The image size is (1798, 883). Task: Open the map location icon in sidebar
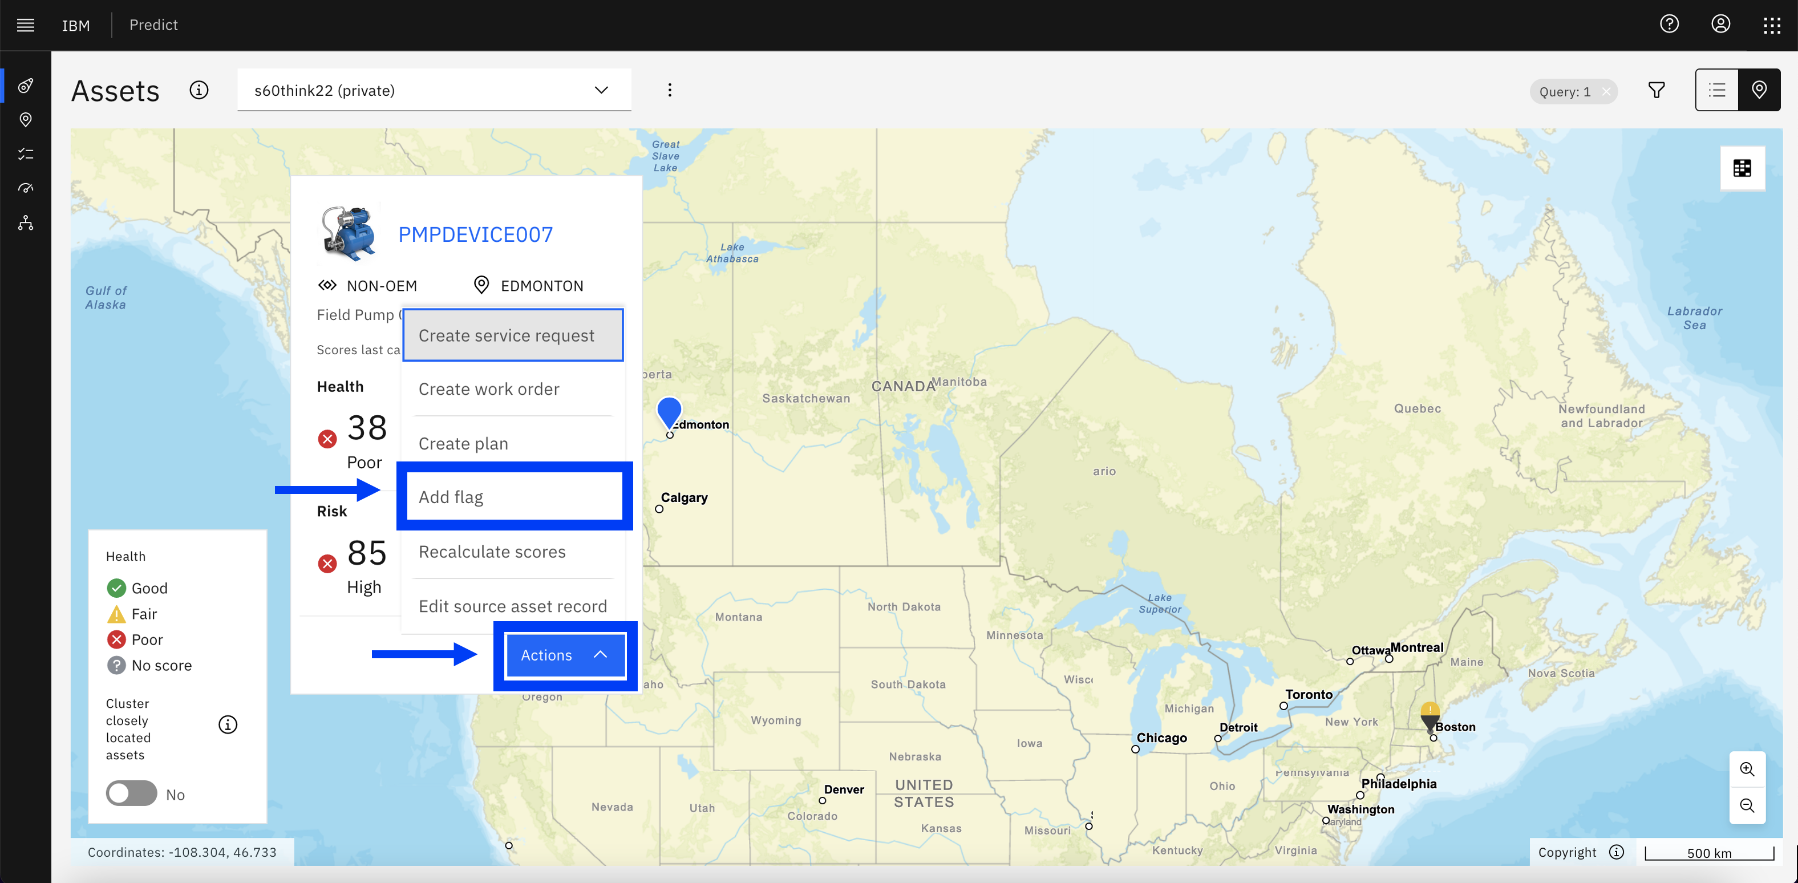(x=26, y=120)
